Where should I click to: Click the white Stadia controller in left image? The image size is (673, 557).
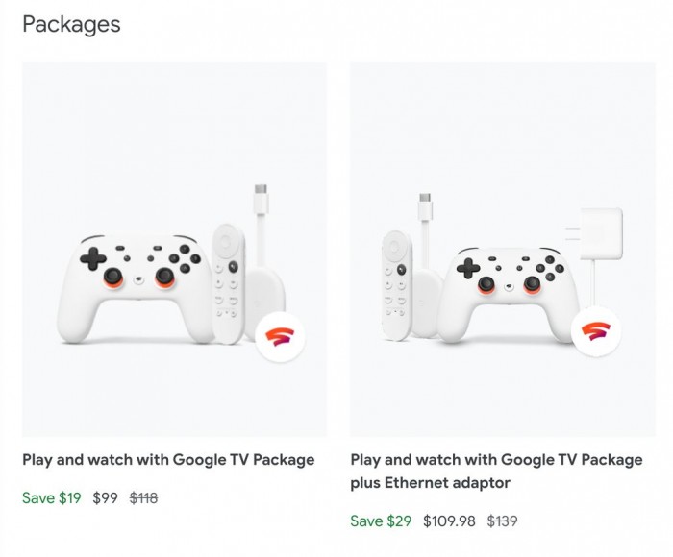139,288
